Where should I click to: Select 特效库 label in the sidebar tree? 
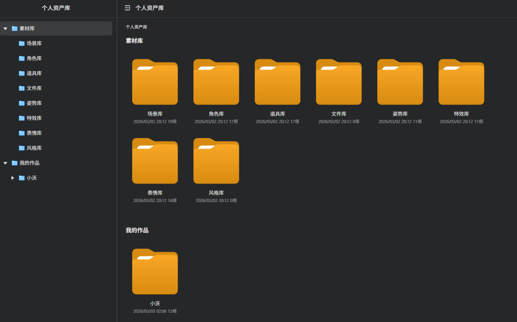pyautogui.click(x=34, y=118)
